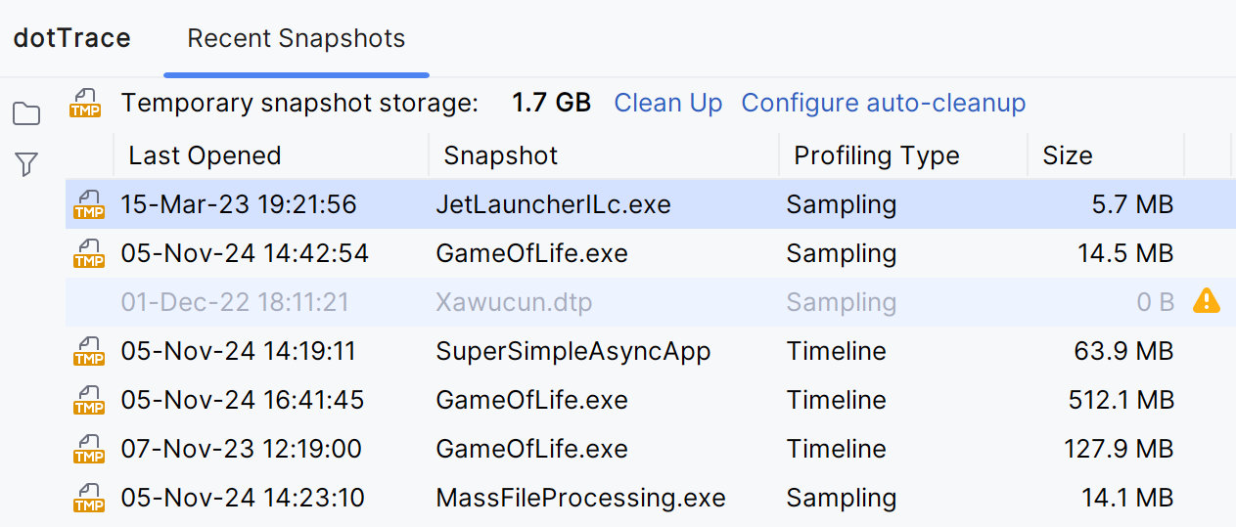The image size is (1236, 527).
Task: Click the filter funnel icon
Action: point(26,164)
